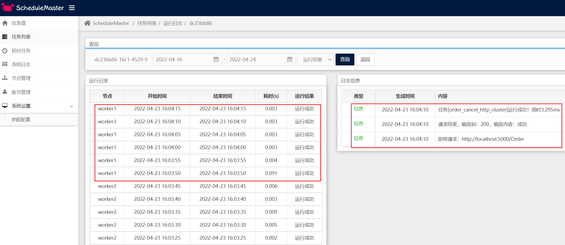Viewport: 565px width, 245px height.
Task: Click the breadcrumb home icon
Action: pos(87,23)
